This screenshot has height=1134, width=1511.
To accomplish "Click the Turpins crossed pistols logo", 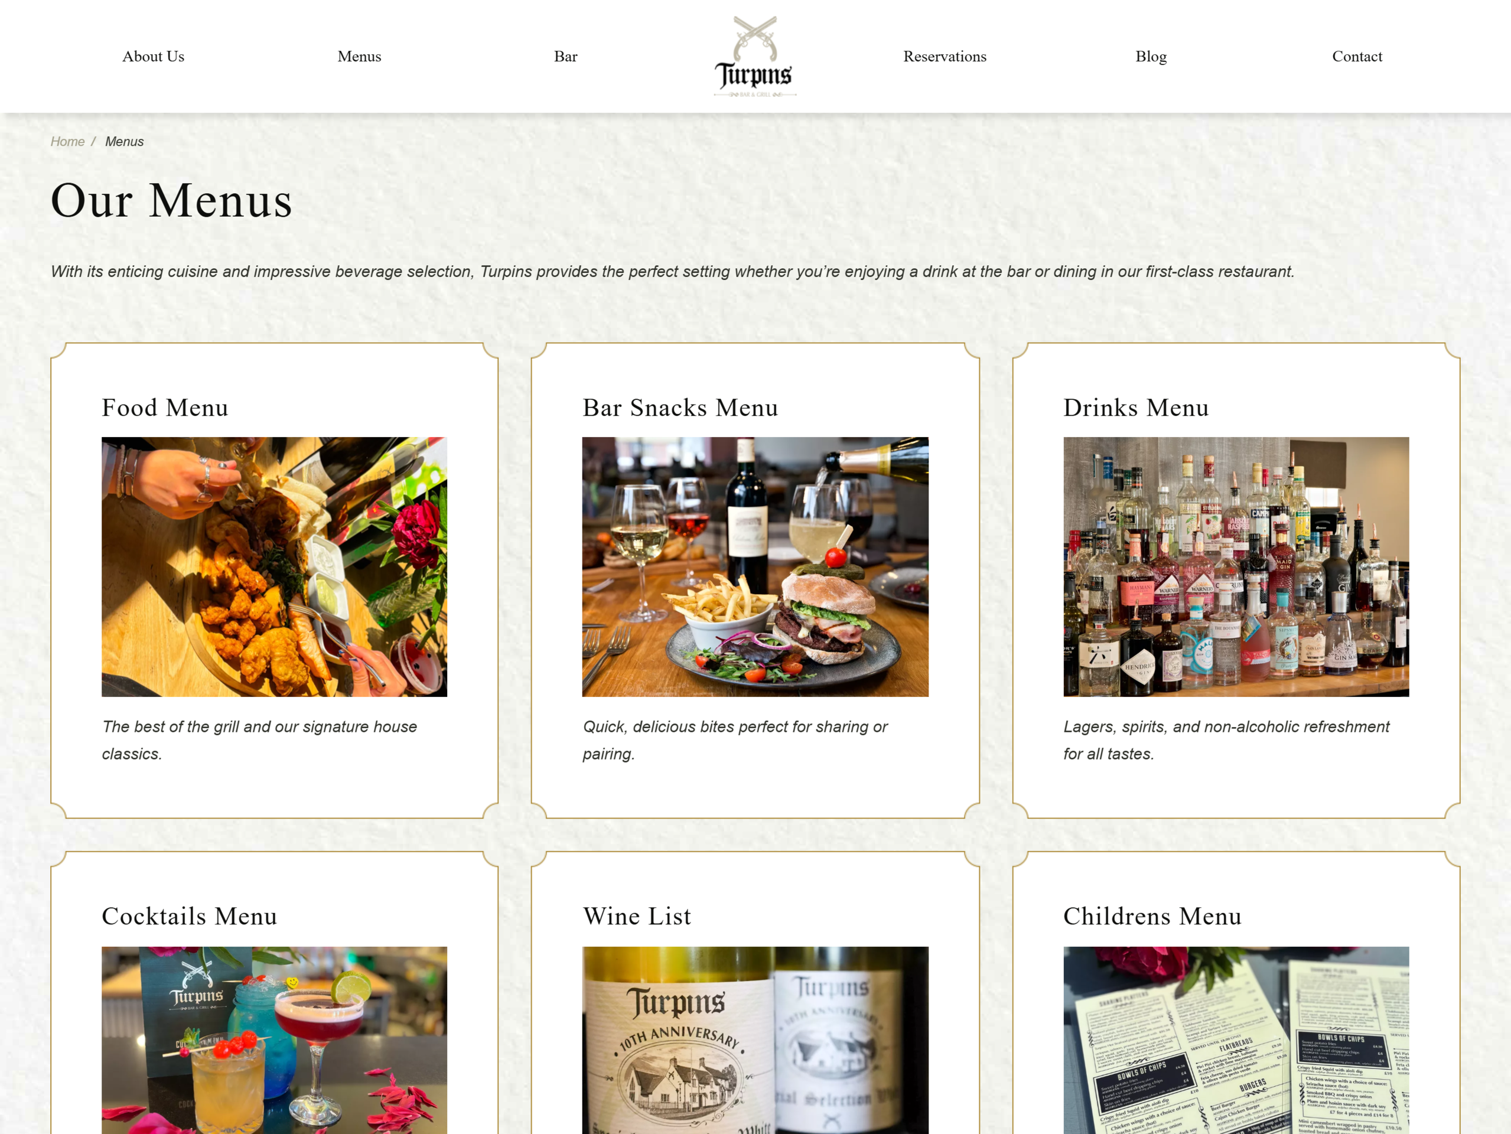I will tap(755, 57).
